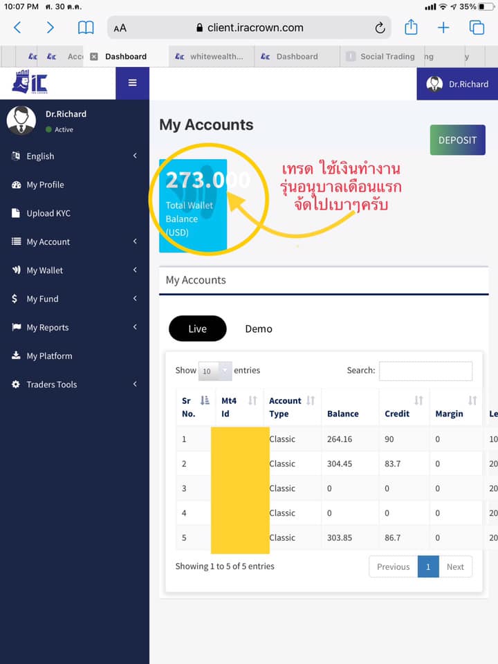The height and width of the screenshot is (664, 498).
Task: Click the Total Wallet Balance card
Action: (x=193, y=206)
